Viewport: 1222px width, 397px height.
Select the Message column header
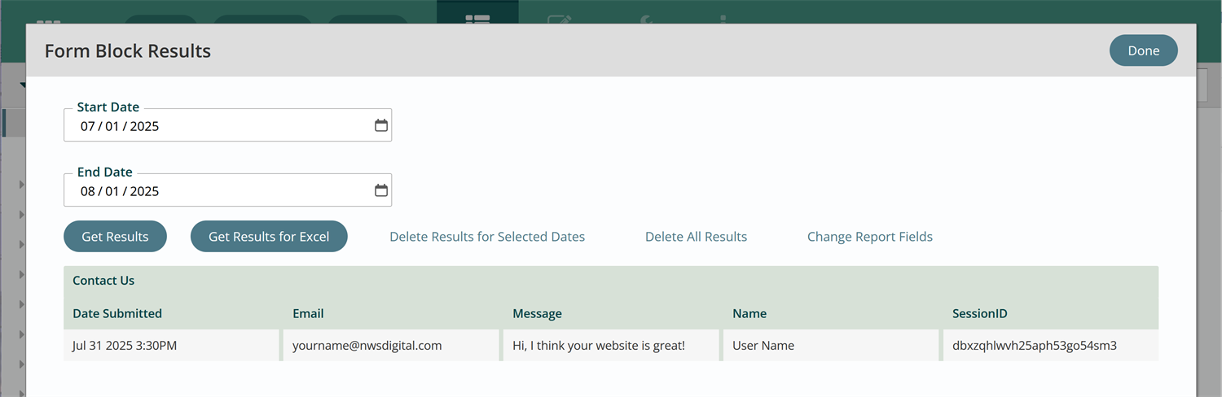[537, 313]
